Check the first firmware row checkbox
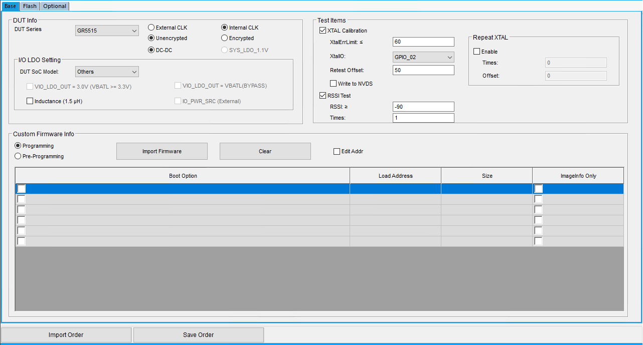 21,188
